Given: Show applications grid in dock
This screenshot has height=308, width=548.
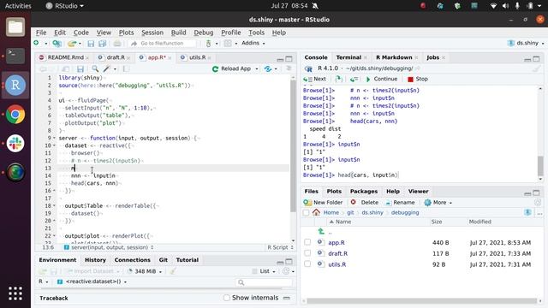Looking at the screenshot, I should (x=15, y=293).
